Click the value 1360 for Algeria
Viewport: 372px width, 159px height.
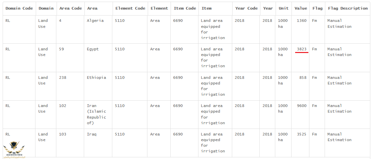[x=301, y=21]
